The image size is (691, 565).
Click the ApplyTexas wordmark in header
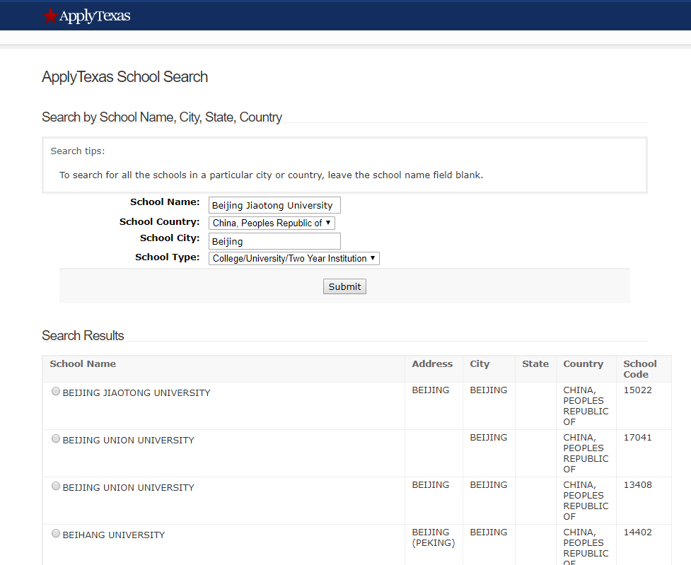pyautogui.click(x=95, y=16)
